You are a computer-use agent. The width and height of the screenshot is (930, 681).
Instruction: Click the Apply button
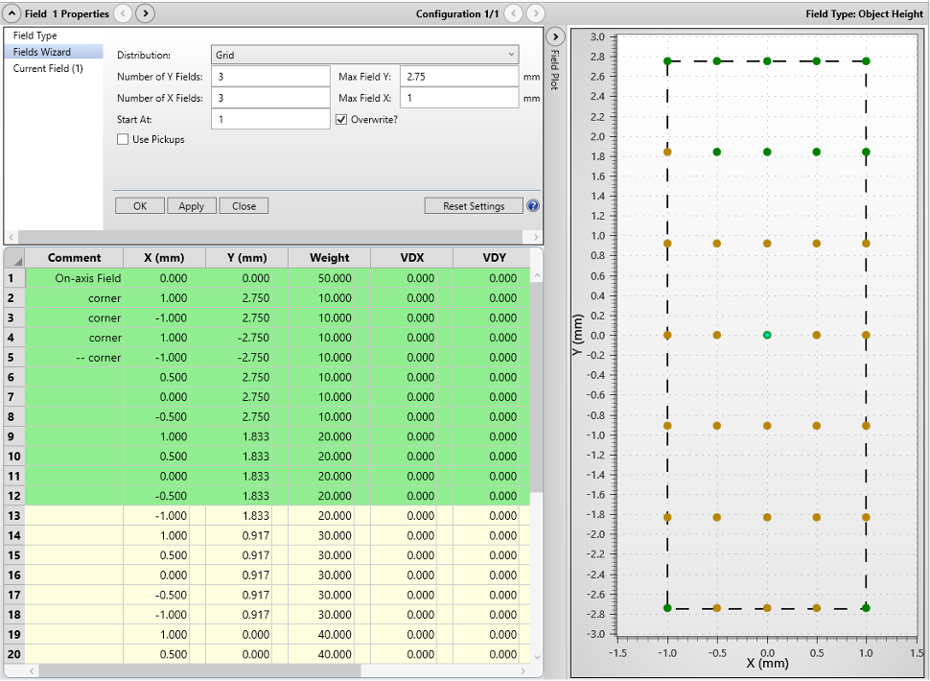191,206
